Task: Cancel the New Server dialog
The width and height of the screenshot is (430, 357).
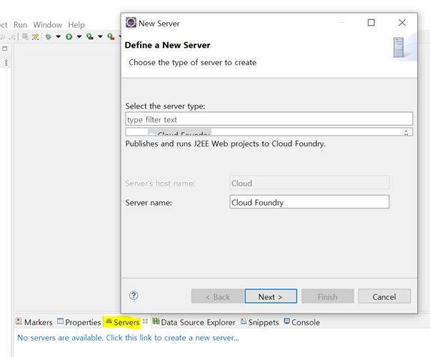Action: [x=384, y=296]
